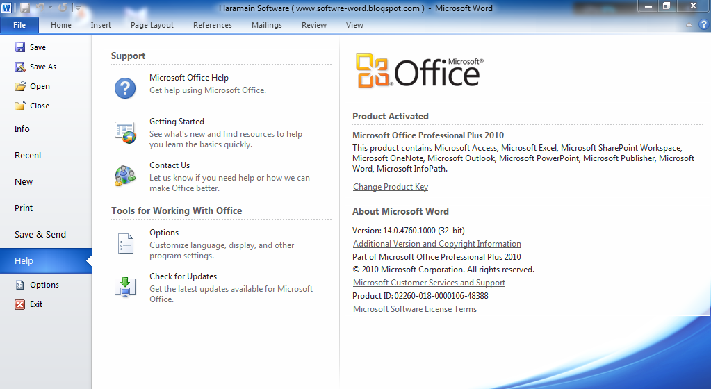The image size is (711, 389).
Task: Click the Contact Us people icon
Action: tap(125, 176)
